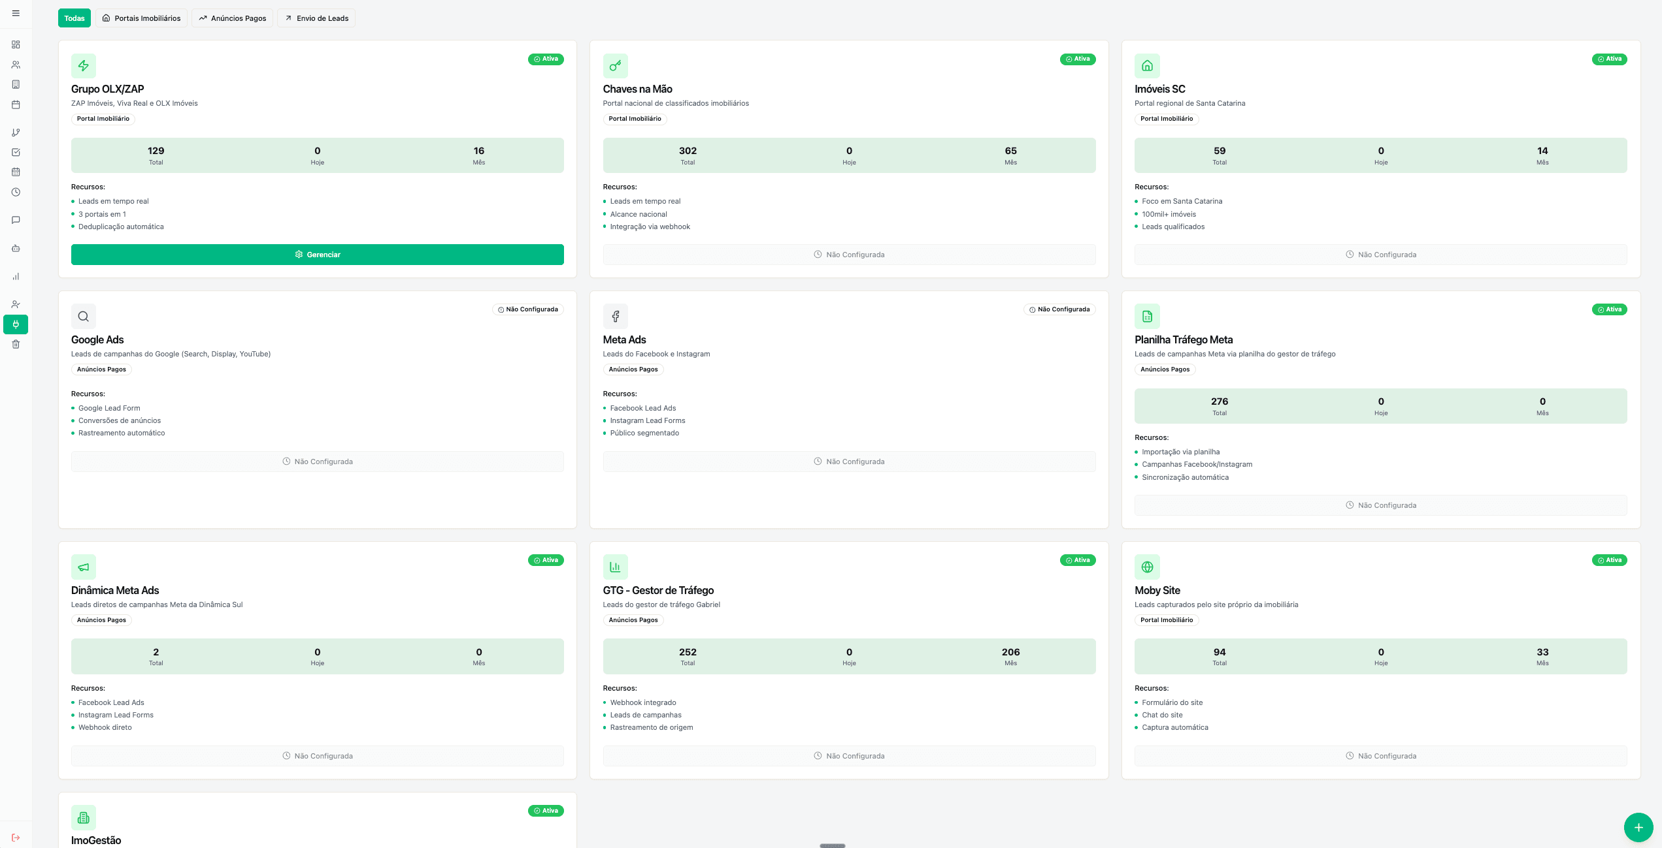Select the Envio de Leads tab

316,18
